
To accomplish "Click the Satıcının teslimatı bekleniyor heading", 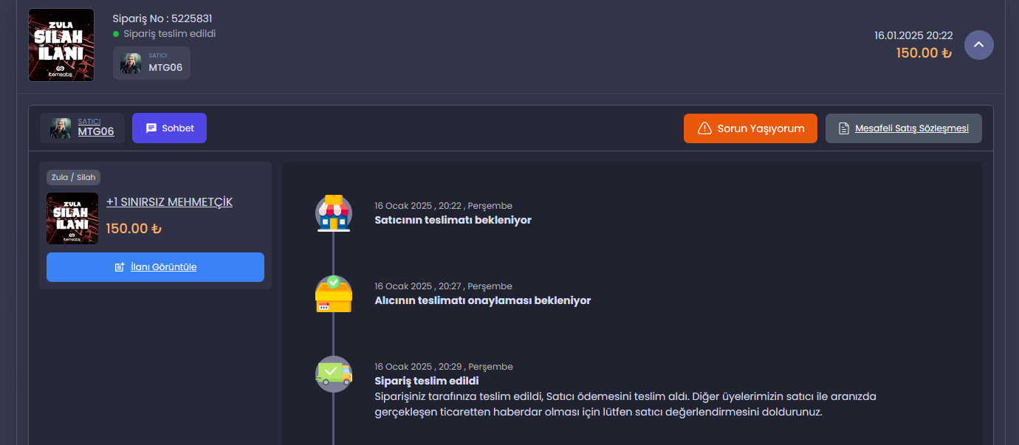I will (x=453, y=220).
